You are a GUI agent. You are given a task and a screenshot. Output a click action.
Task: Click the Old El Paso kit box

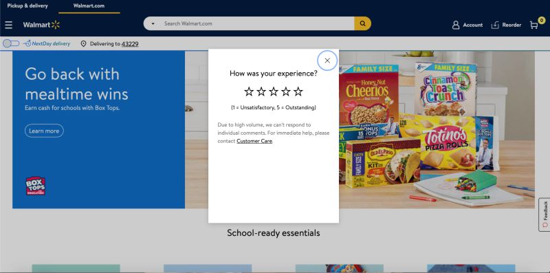click(x=384, y=162)
